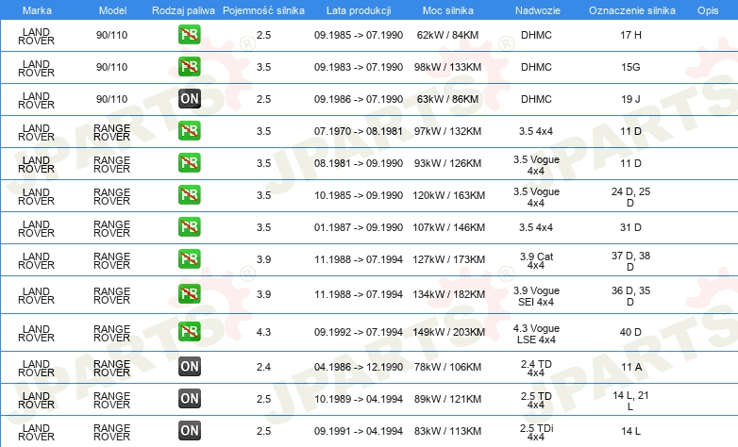Select the petrol icon in the 97kW / 132KM row
Viewport: 738px width, 447px height.
click(189, 131)
